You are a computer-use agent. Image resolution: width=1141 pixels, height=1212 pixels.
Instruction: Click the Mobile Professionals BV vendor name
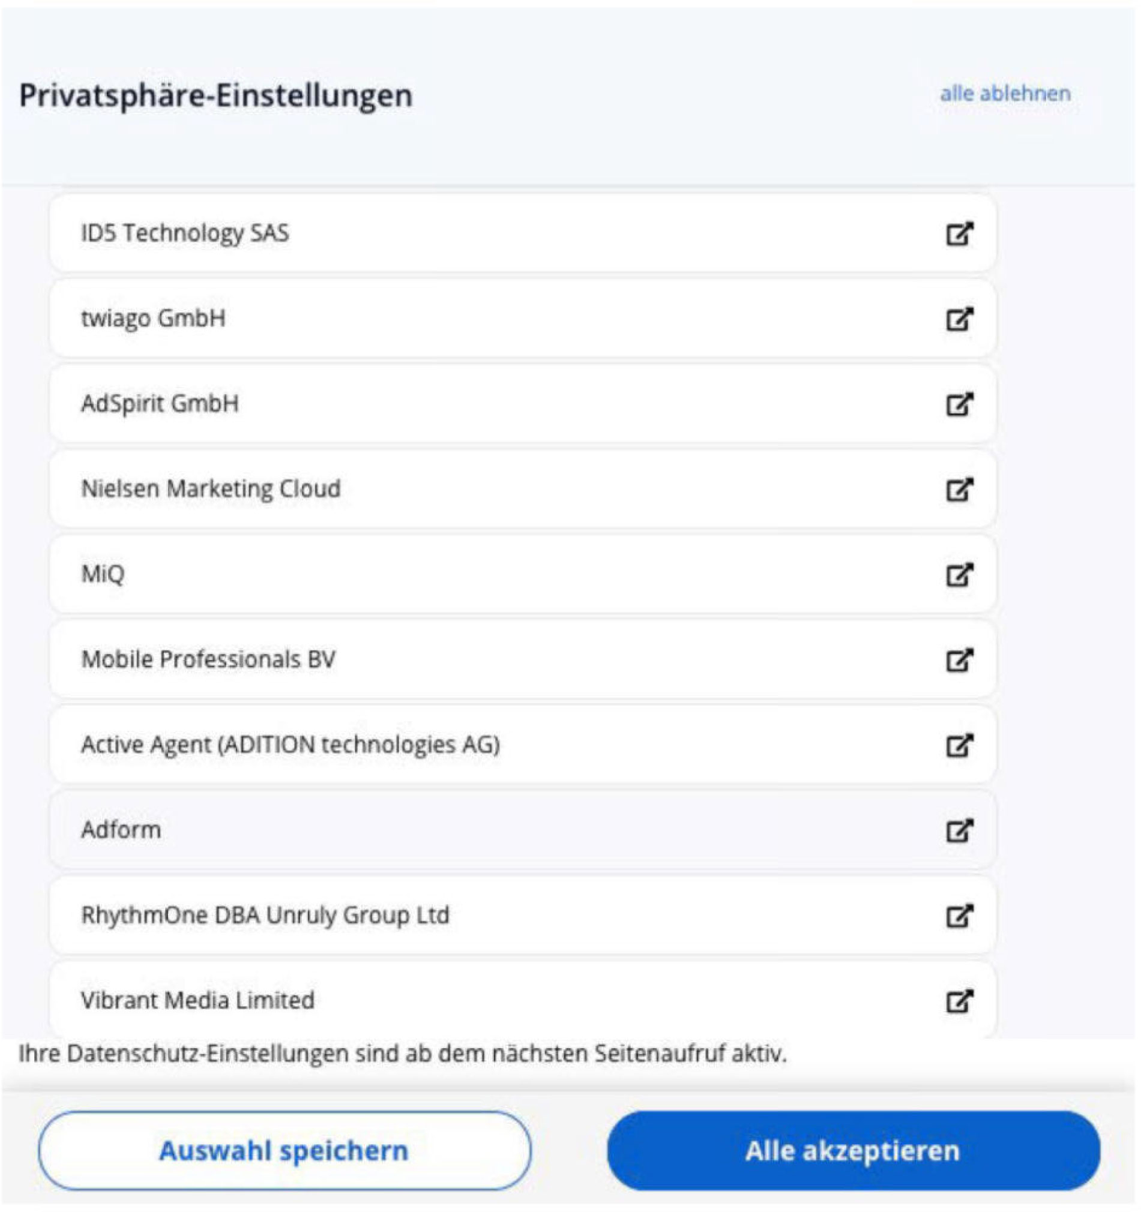coord(208,659)
